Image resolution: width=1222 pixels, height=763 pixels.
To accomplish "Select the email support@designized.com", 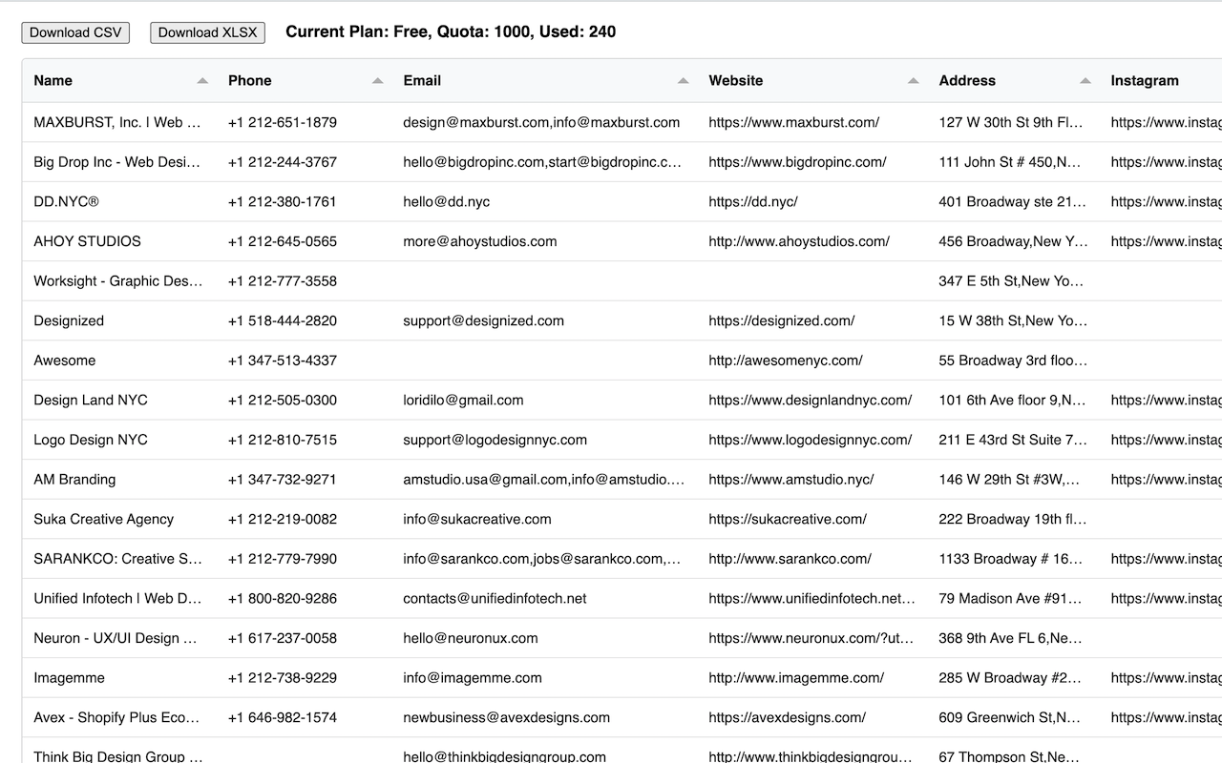I will tap(483, 320).
